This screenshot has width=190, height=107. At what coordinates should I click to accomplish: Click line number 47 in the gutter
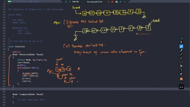pos(4,46)
